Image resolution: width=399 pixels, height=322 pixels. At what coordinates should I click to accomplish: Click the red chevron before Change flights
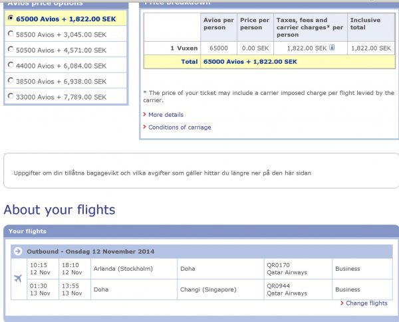[342, 303]
